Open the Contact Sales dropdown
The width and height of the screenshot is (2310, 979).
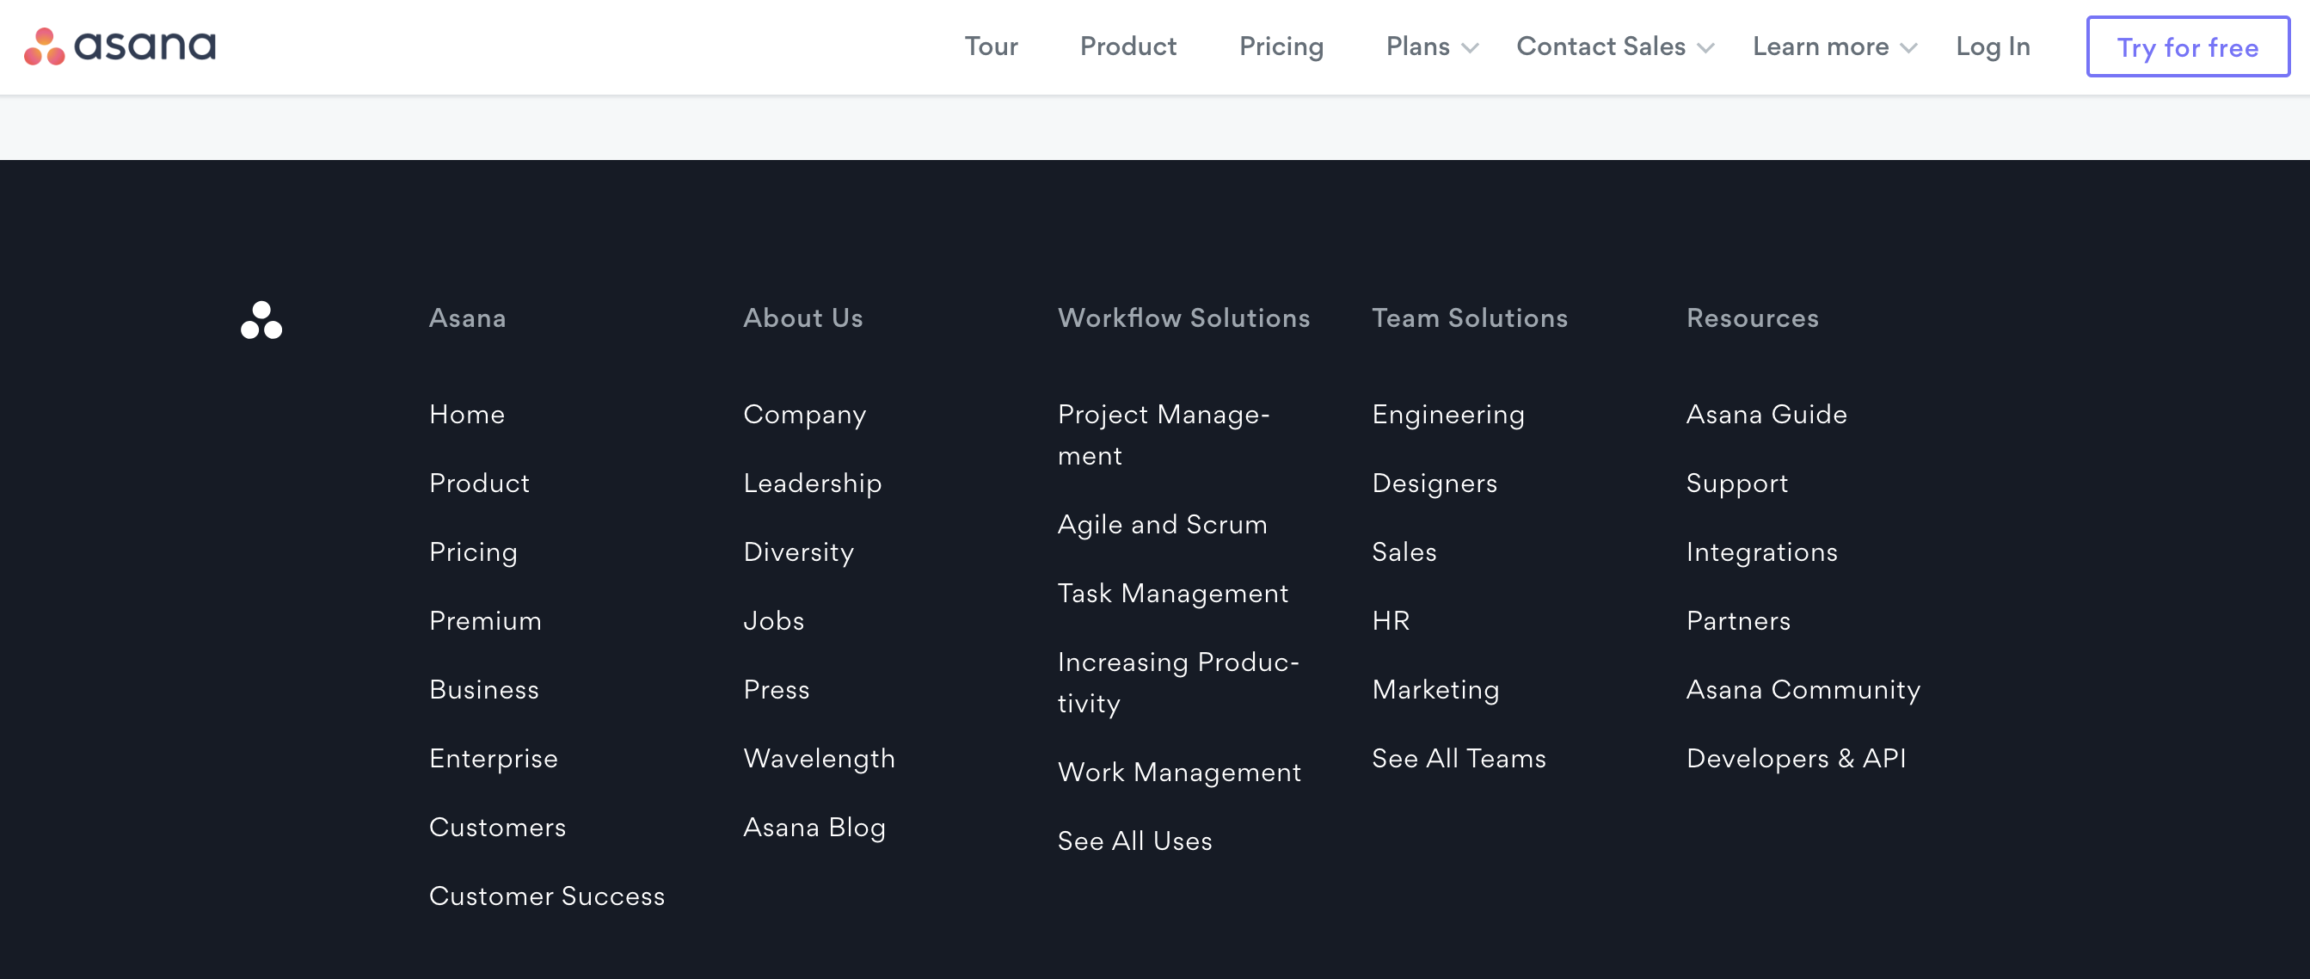pos(1613,46)
